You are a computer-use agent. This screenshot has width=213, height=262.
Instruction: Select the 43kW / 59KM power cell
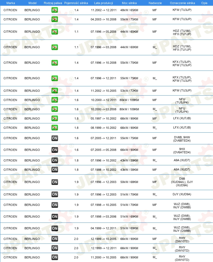pos(129,160)
